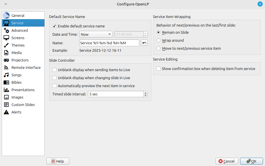The height and width of the screenshot is (166, 265).
Task: Go to the Media settings section
Action: 17,53
